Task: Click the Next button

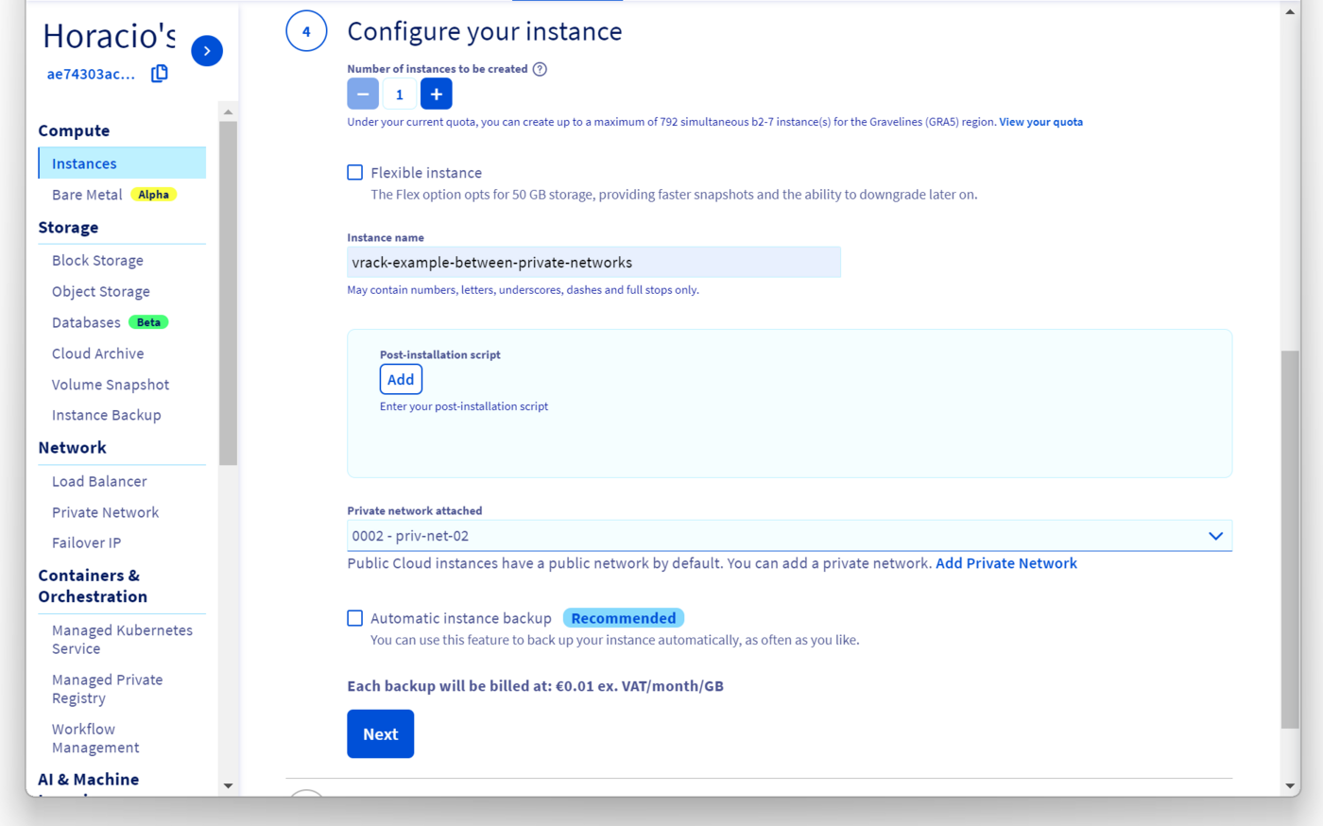Action: coord(380,734)
